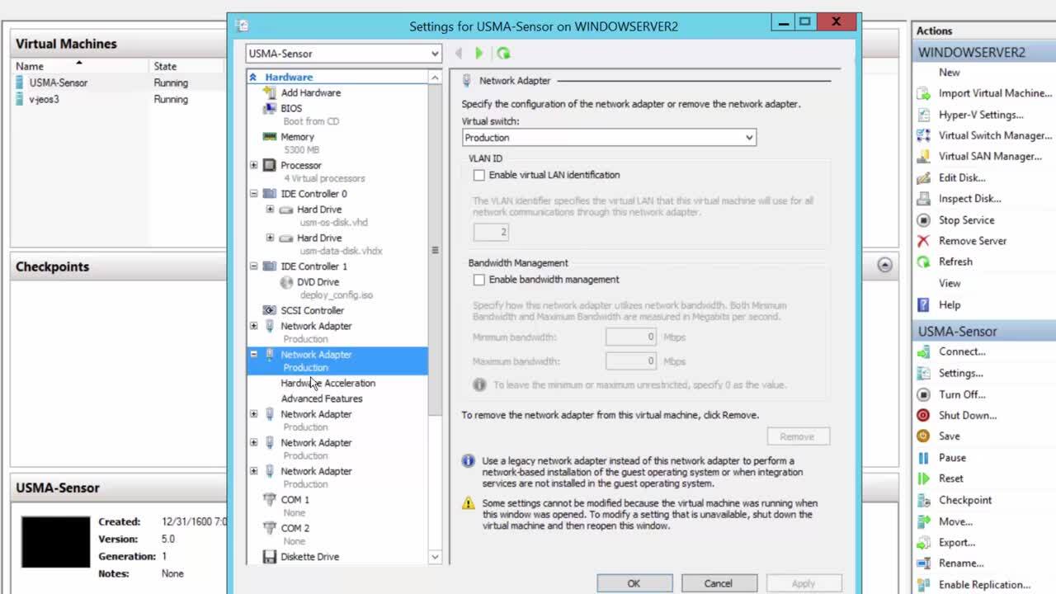1056x594 pixels.
Task: Expand the usm-data-disk.vhdx Hard Drive node
Action: 270,238
